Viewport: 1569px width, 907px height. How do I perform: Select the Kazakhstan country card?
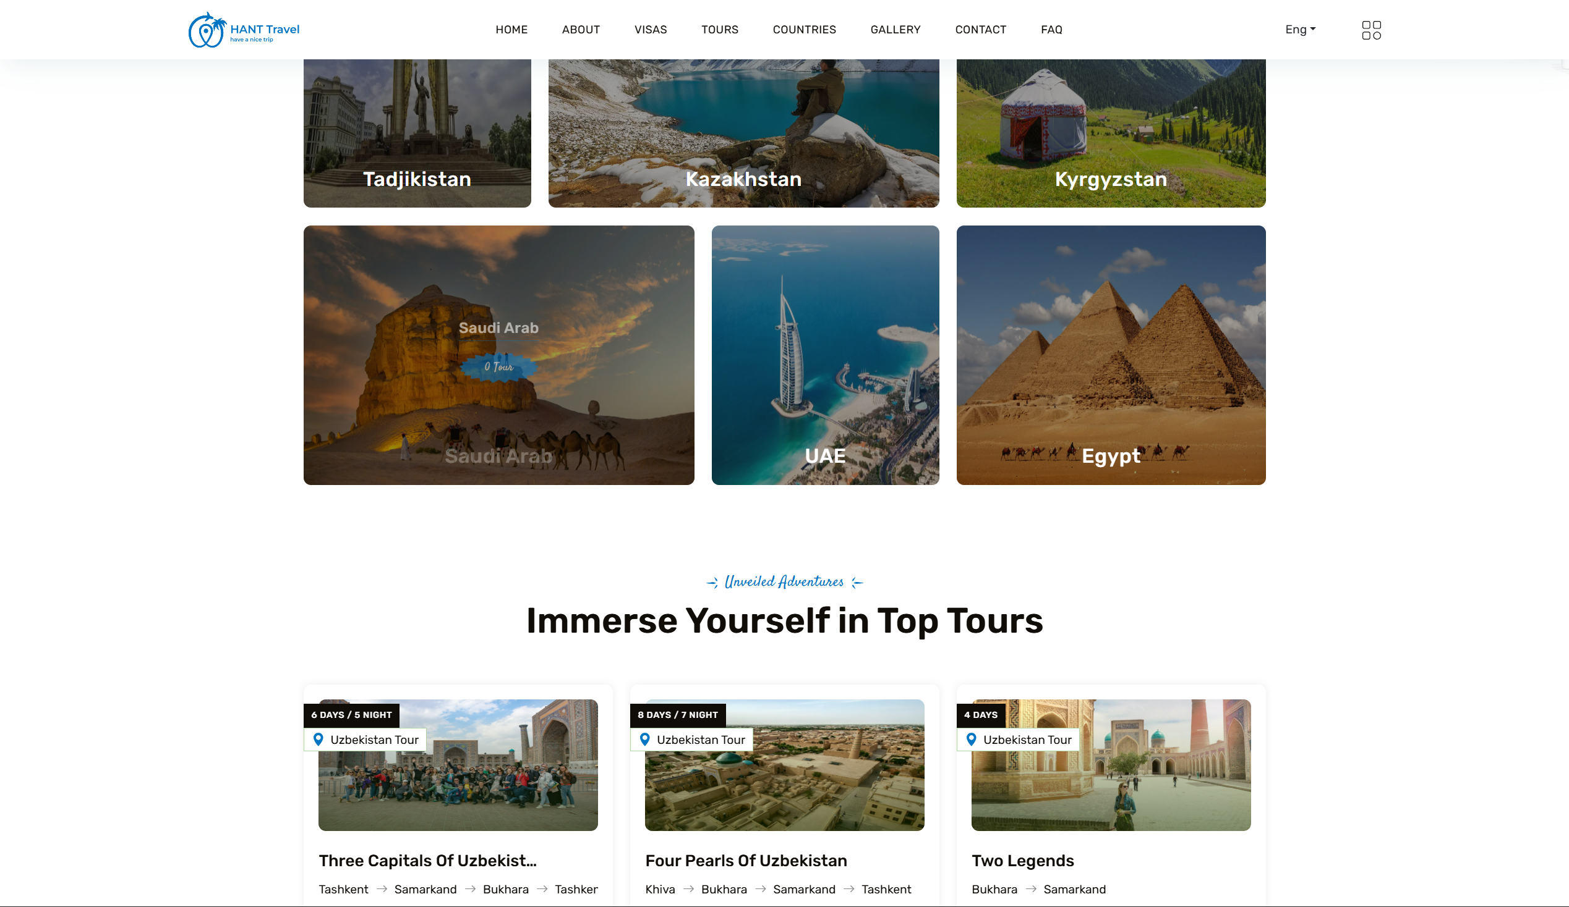click(x=743, y=133)
